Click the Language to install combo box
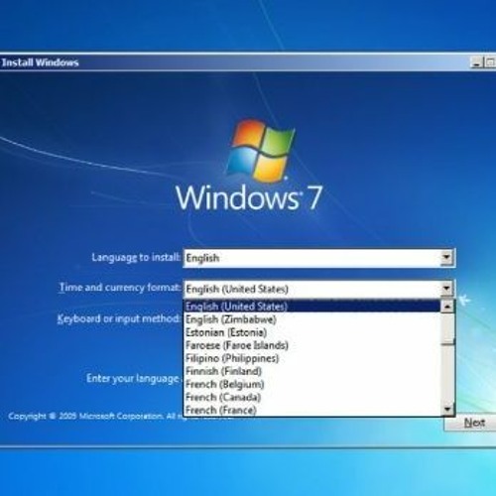496x496 pixels. (x=319, y=258)
